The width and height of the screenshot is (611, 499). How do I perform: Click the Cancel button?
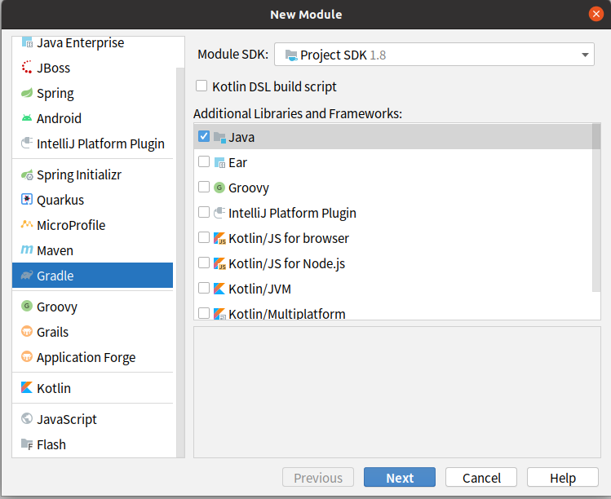(481, 477)
